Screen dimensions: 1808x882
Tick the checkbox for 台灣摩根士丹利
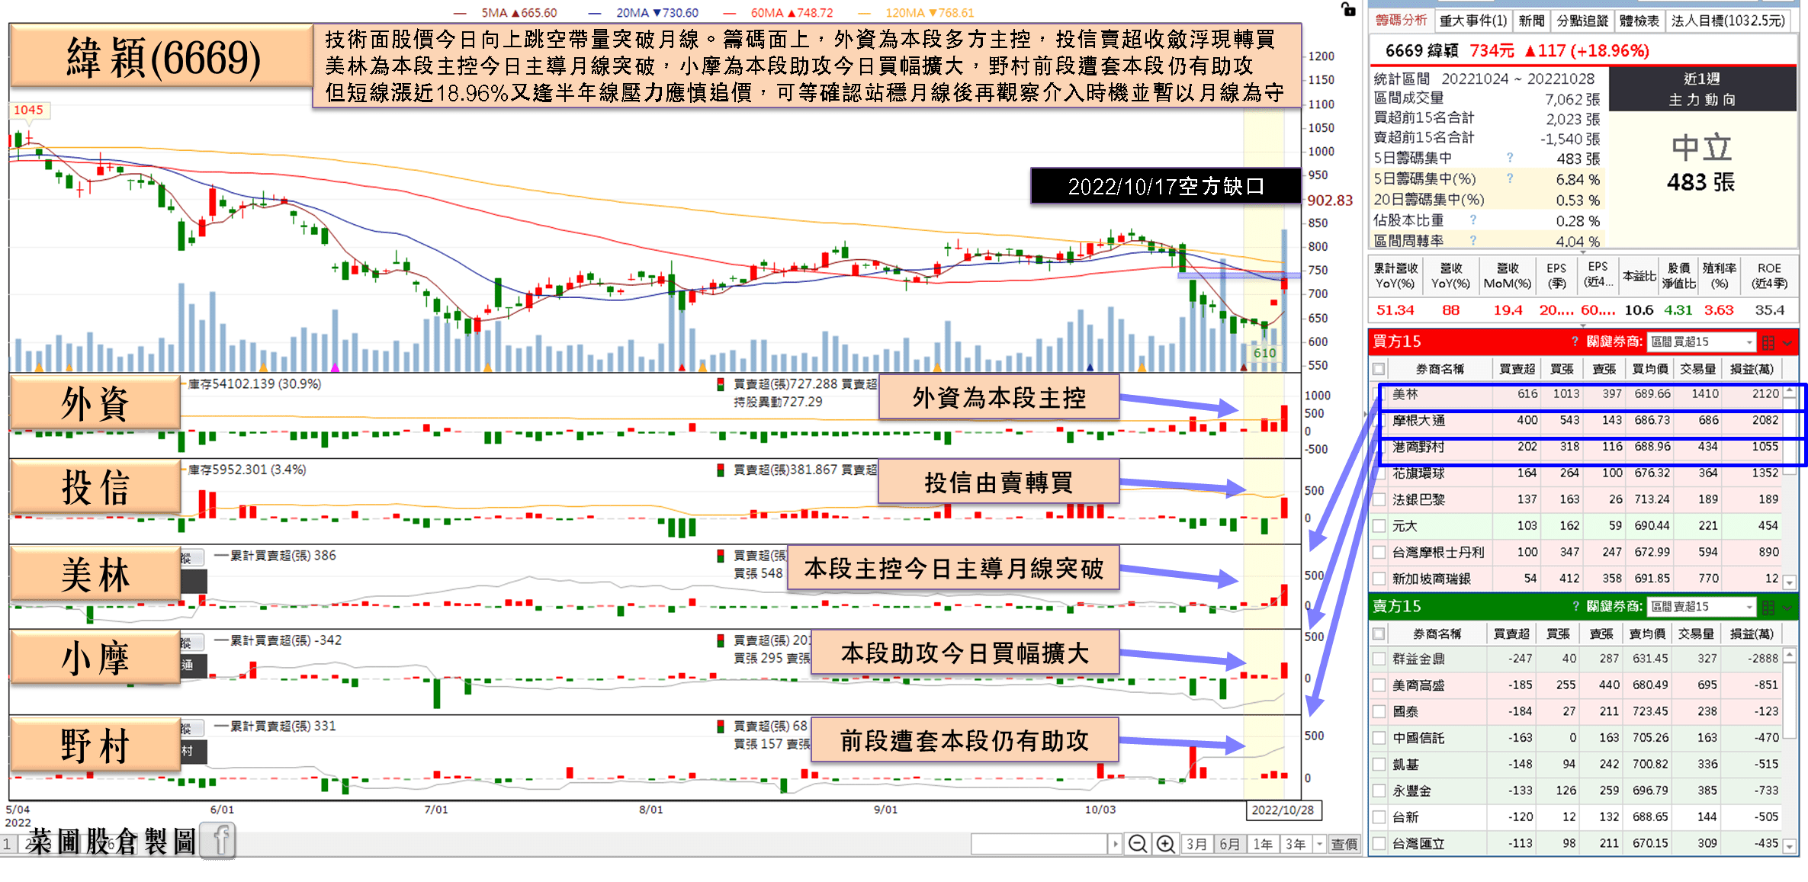(x=1379, y=552)
